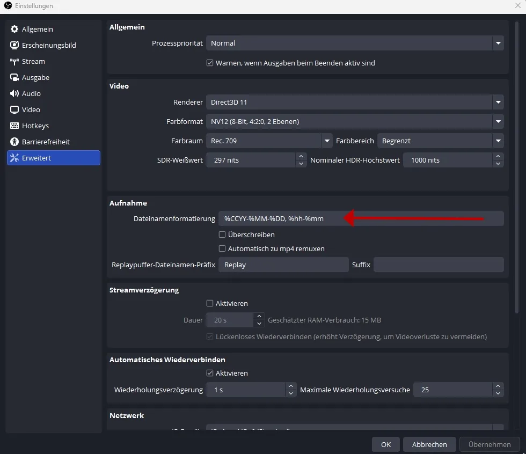Click the SDR-Weißwert 297 nits field
The width and height of the screenshot is (526, 454).
pos(251,160)
